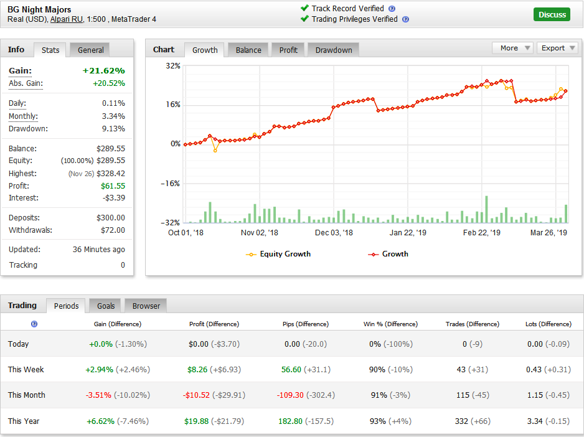
Task: Click the $300.00 Deposits value
Action: [x=111, y=218]
